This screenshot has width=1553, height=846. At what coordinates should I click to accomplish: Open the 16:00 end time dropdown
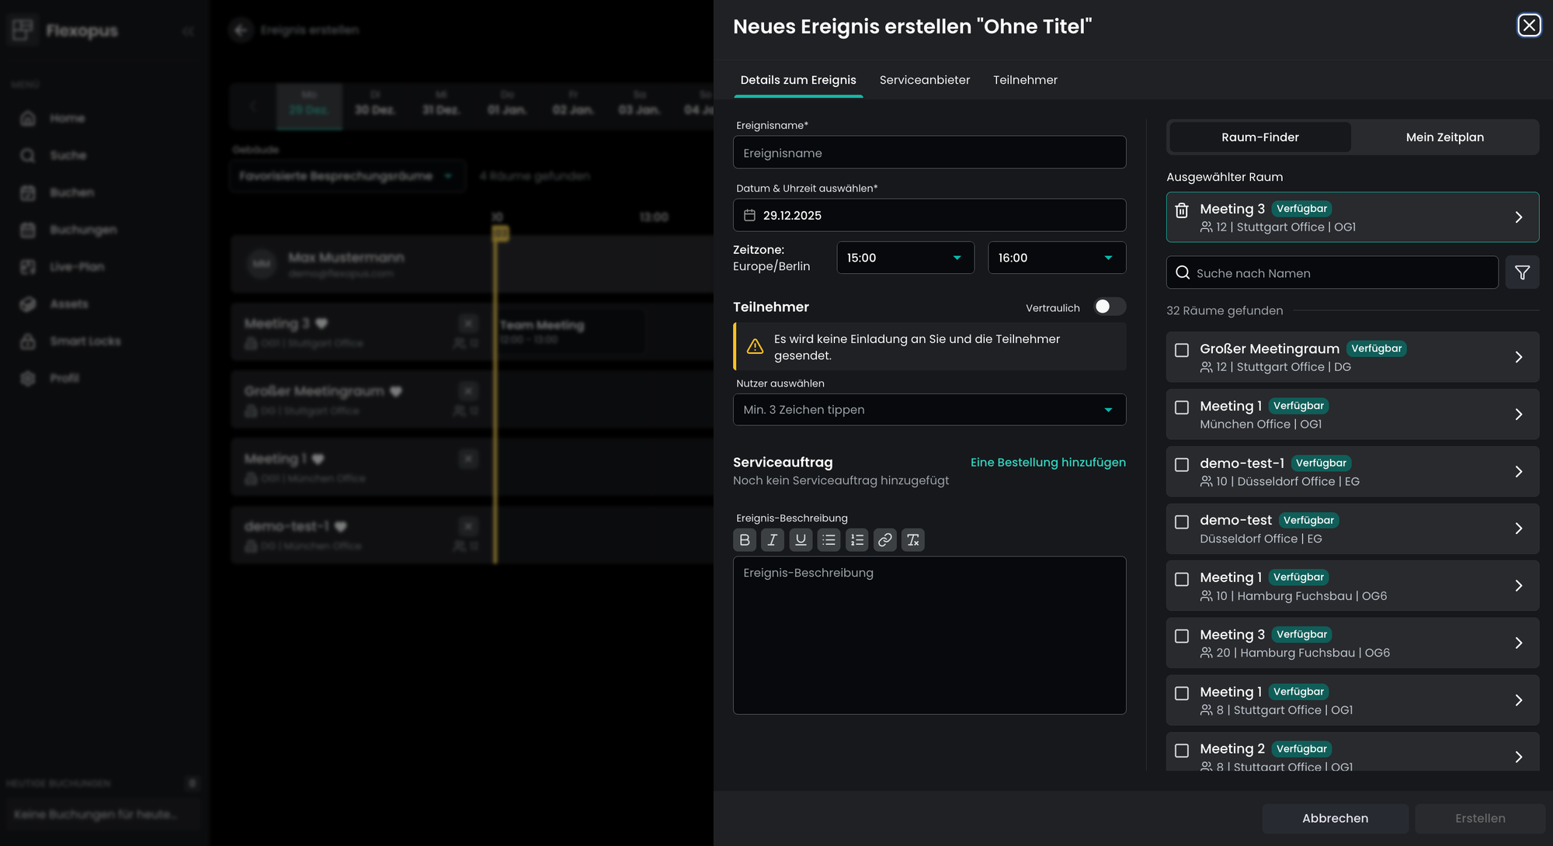point(1056,258)
